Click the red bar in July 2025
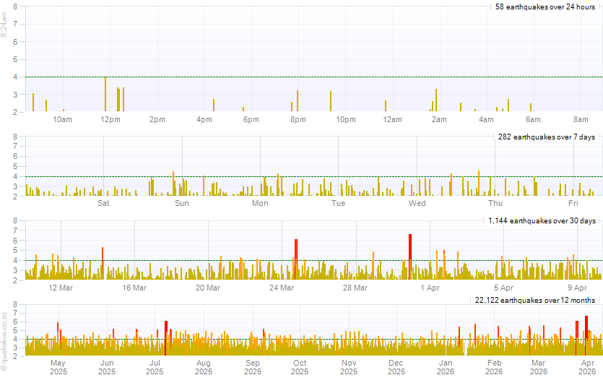Viewport: 603px width, 383px height. pos(165,338)
